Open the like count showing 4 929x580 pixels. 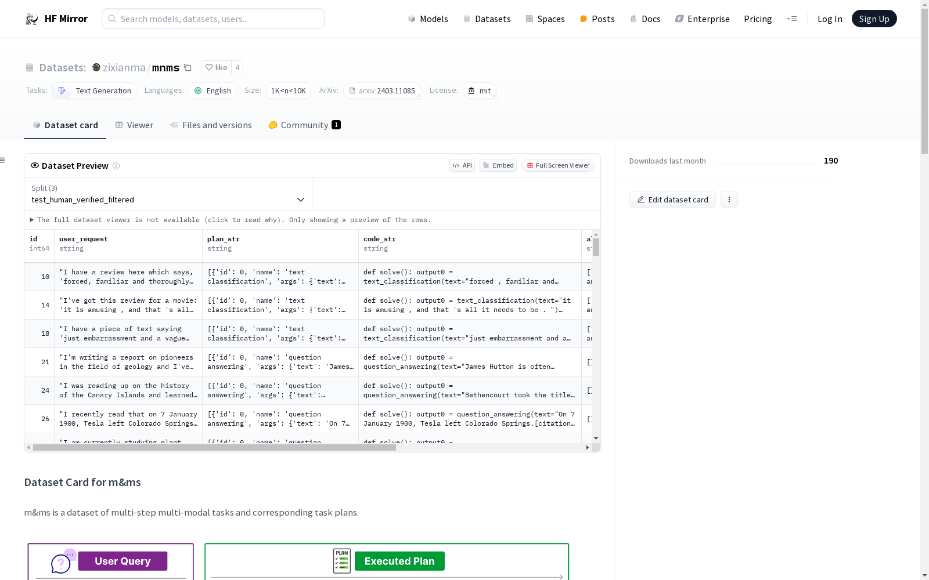click(x=237, y=67)
